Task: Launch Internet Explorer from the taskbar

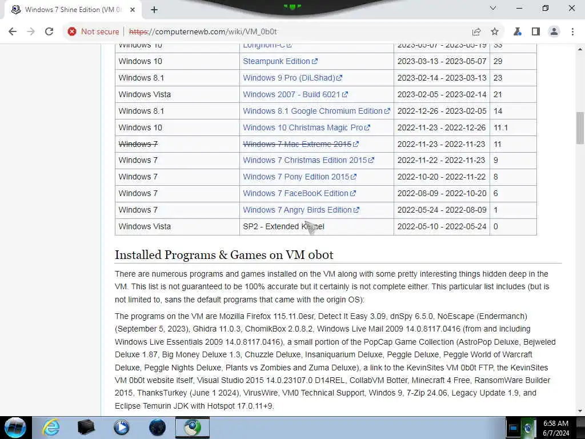Action: [51, 428]
